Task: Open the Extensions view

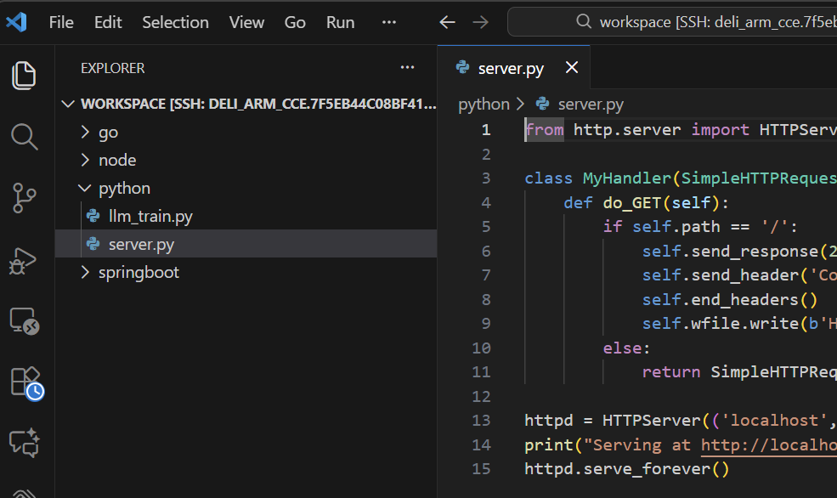Action: pyautogui.click(x=25, y=382)
